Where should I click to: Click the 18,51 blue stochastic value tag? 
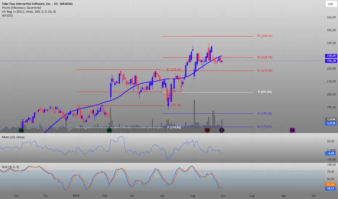pyautogui.click(x=330, y=189)
